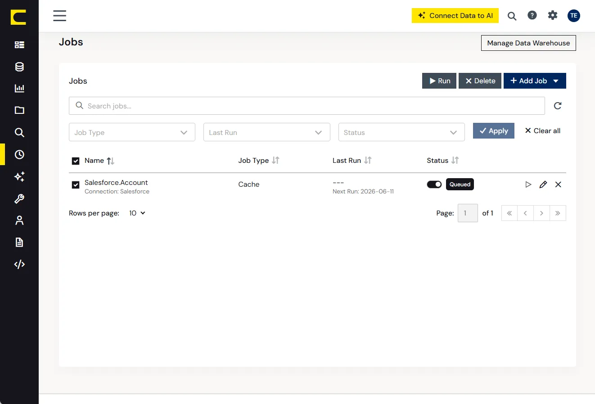The image size is (595, 404).
Task: Click Manage Data Warehouse button
Action: click(528, 43)
